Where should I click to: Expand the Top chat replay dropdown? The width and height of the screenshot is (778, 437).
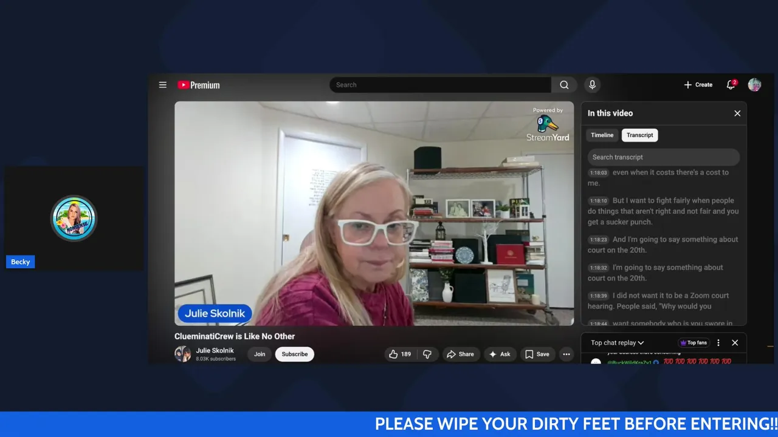617,343
